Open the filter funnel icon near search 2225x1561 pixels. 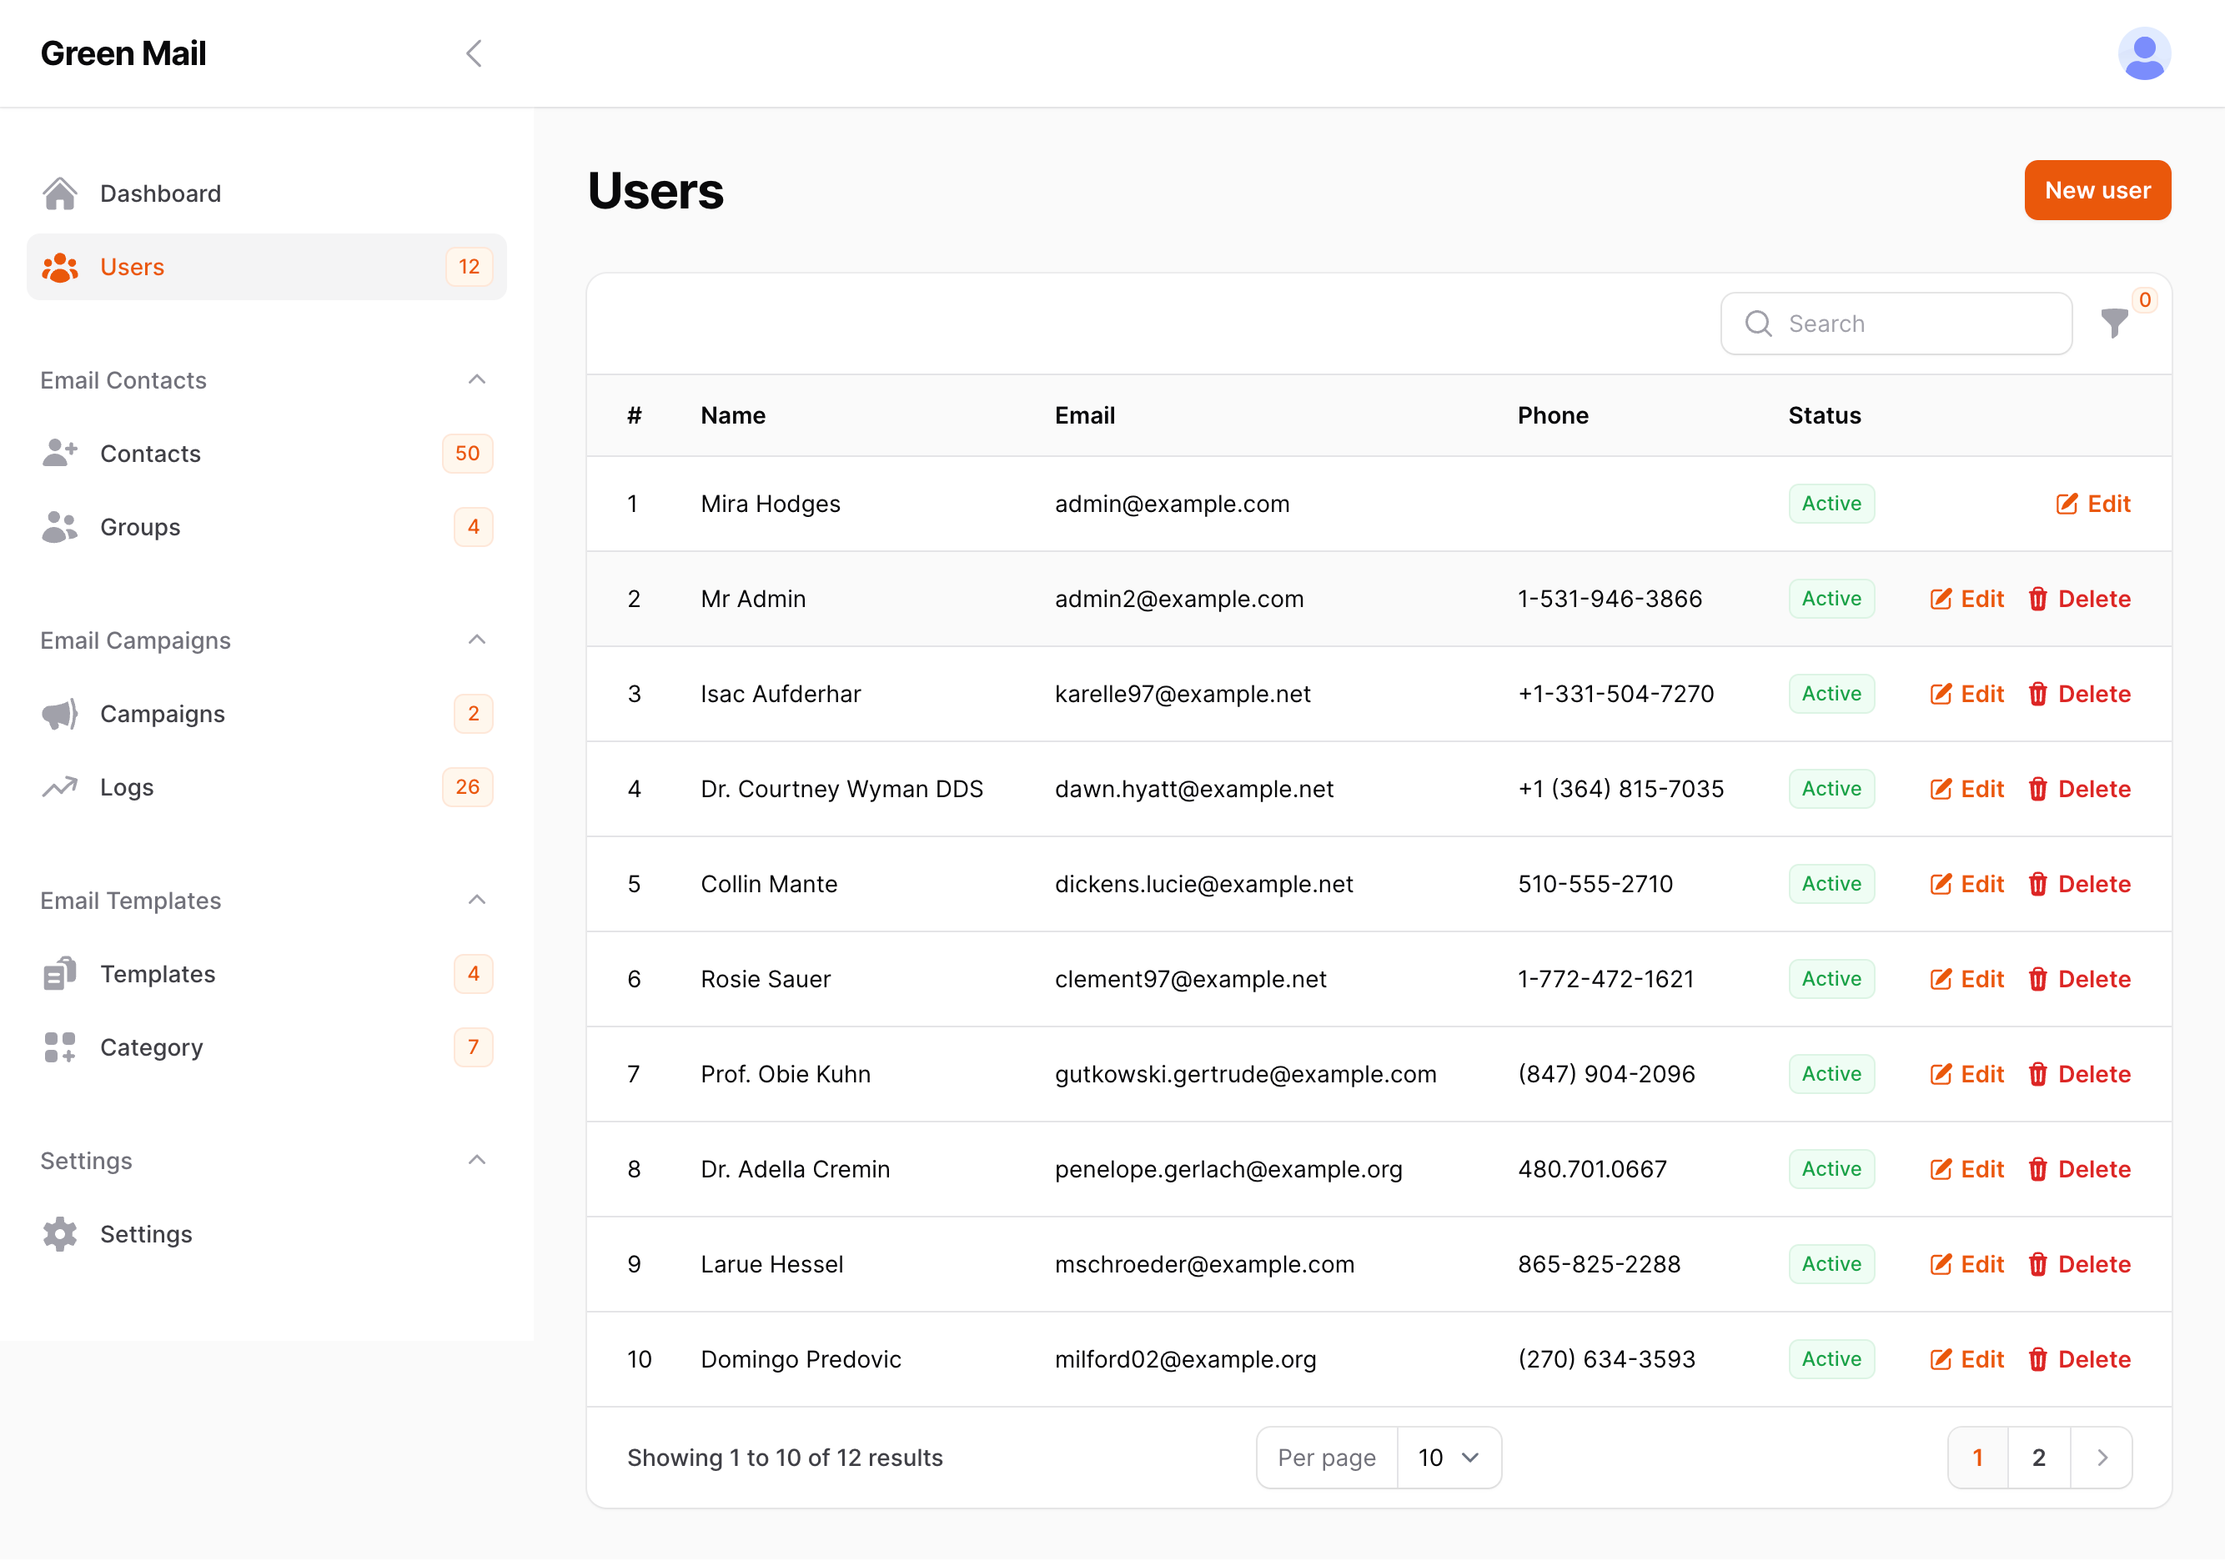click(x=2116, y=324)
